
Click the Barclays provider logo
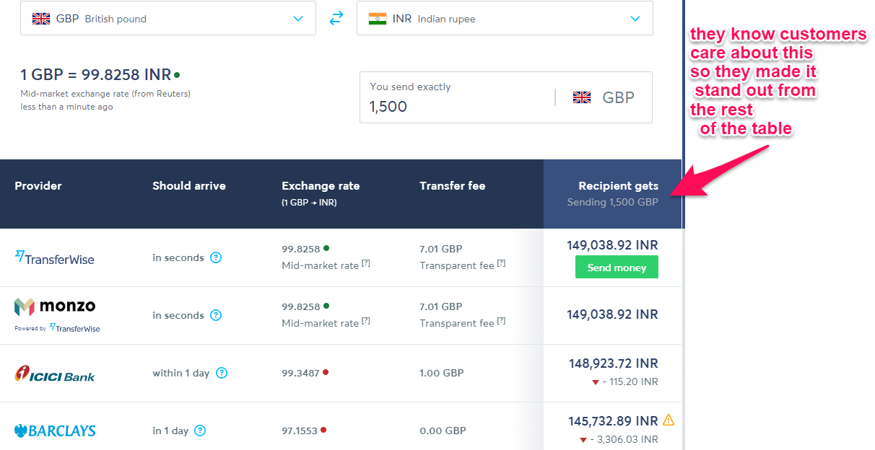tap(55, 431)
